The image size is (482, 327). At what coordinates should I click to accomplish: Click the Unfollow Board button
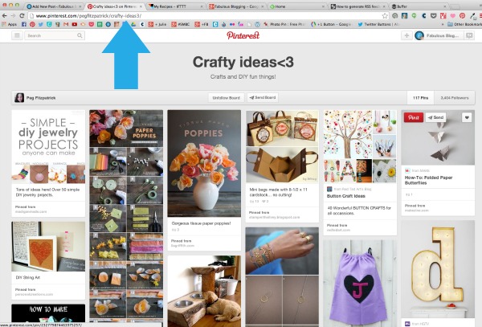click(227, 98)
